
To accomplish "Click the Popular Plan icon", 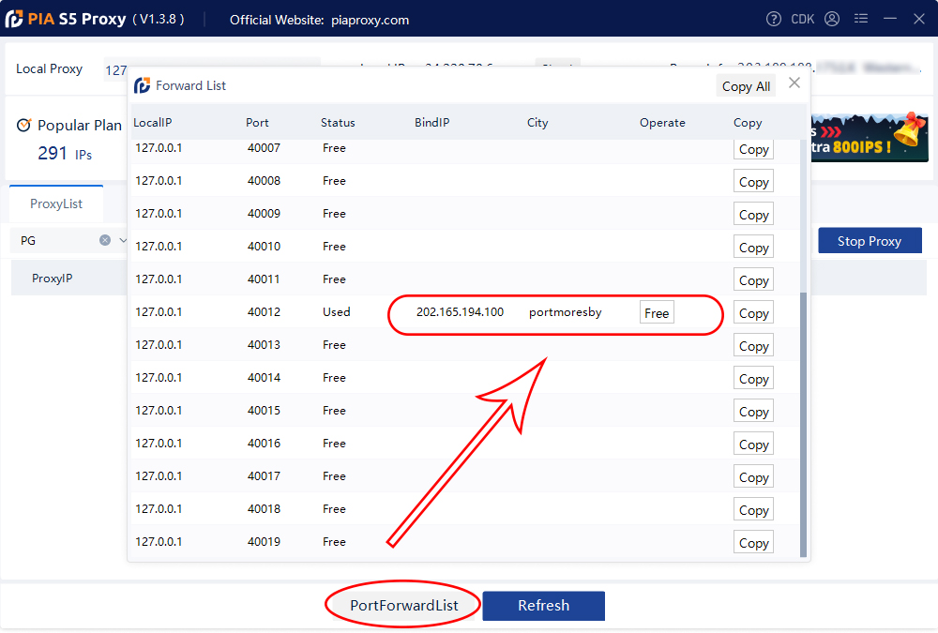I will [24, 125].
